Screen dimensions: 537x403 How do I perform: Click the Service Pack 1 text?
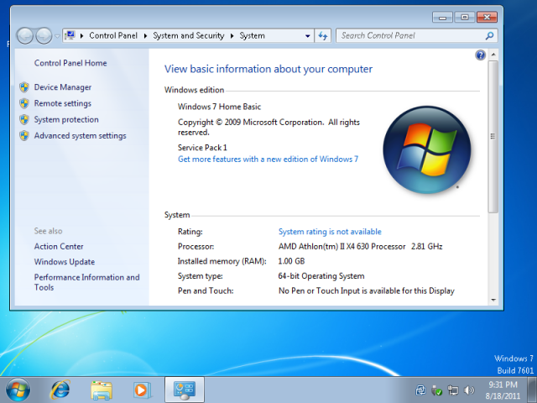202,148
